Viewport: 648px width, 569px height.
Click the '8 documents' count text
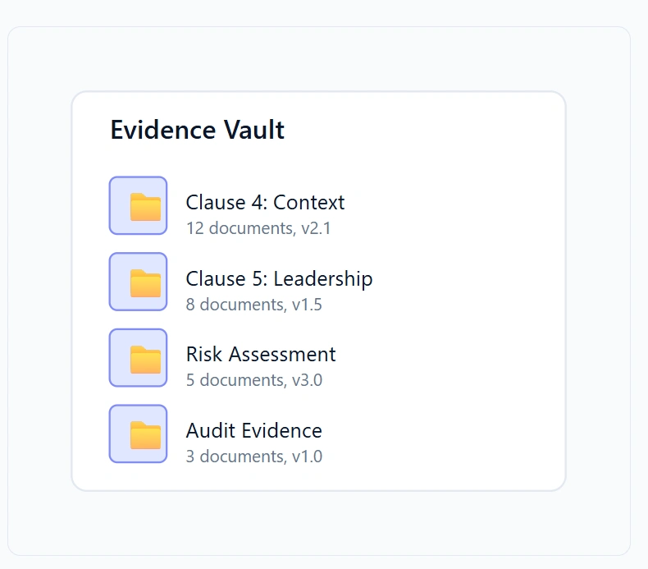[x=235, y=305]
